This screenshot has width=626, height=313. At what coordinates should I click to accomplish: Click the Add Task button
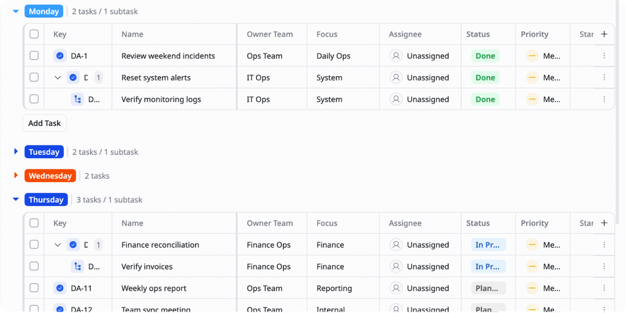pyautogui.click(x=45, y=123)
